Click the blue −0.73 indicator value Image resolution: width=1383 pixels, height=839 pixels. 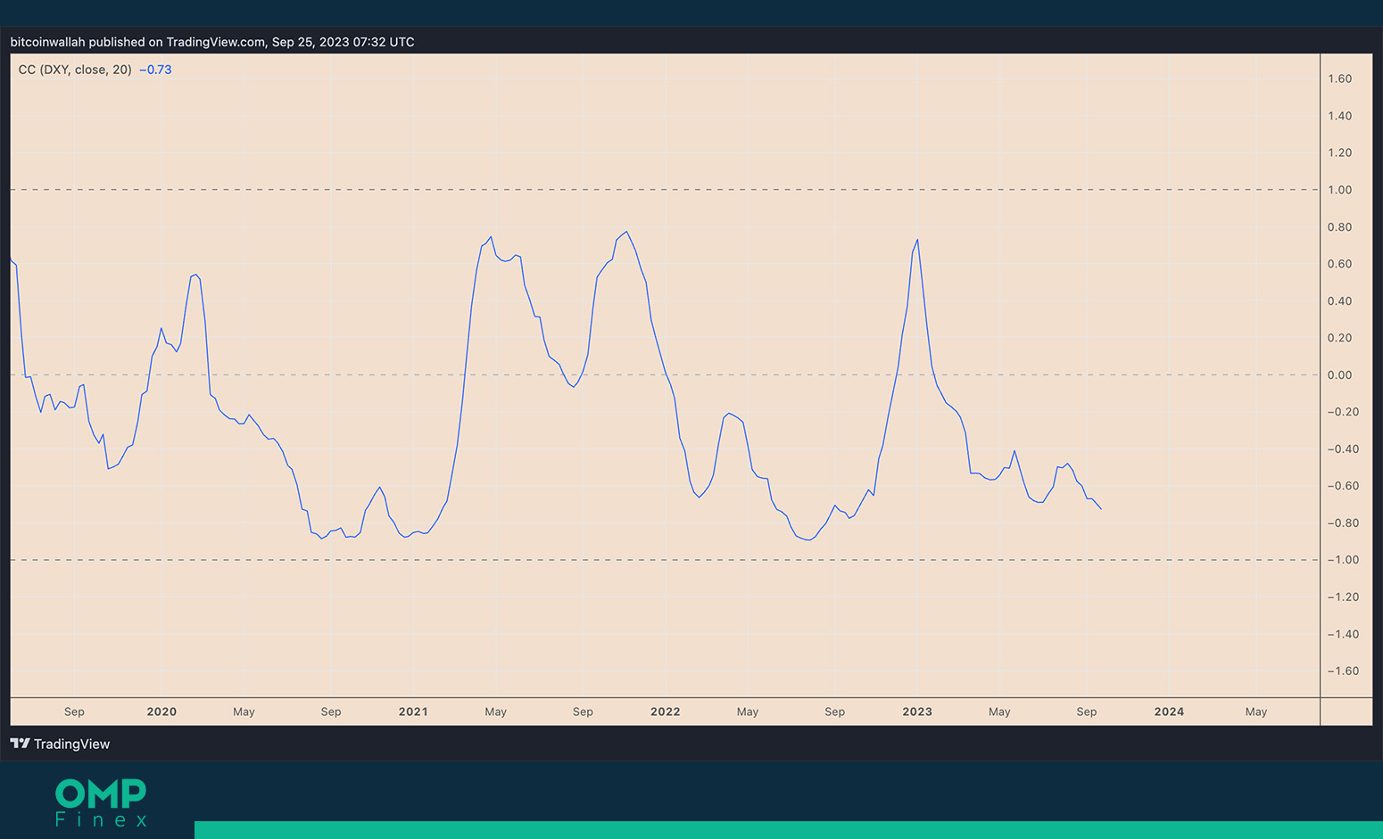coord(155,70)
